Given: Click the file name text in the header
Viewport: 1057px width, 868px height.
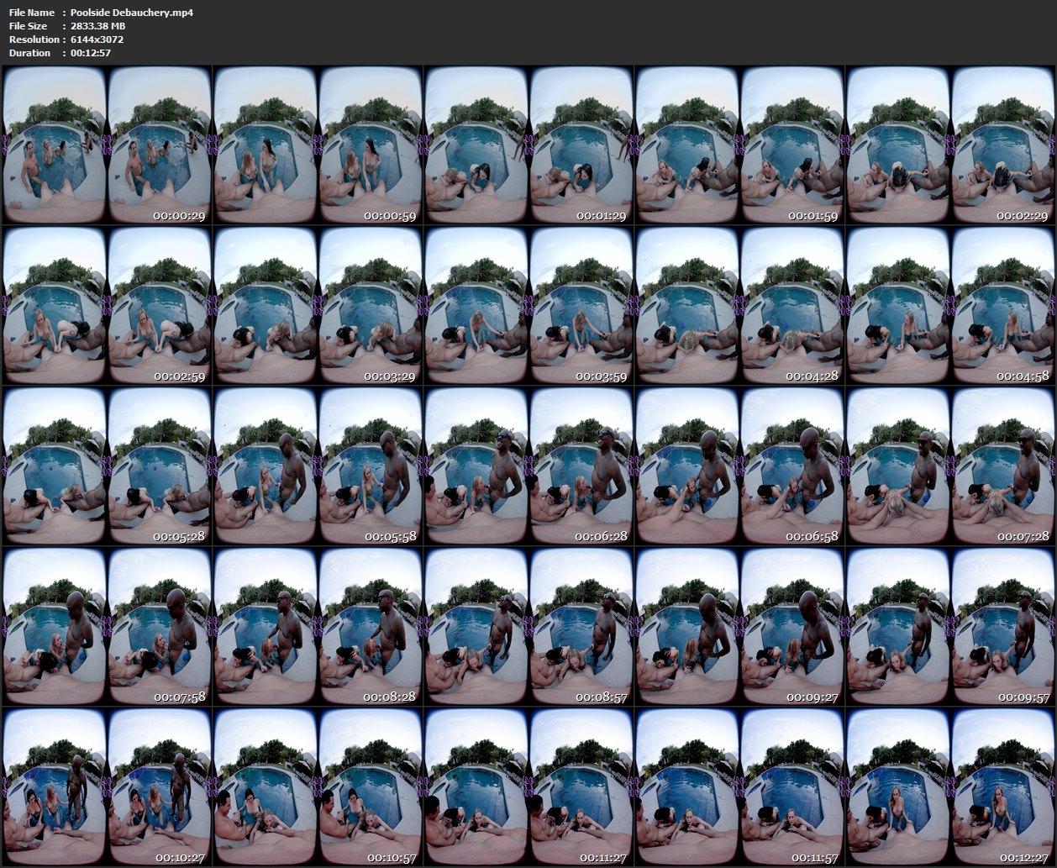Looking at the screenshot, I should pos(132,13).
